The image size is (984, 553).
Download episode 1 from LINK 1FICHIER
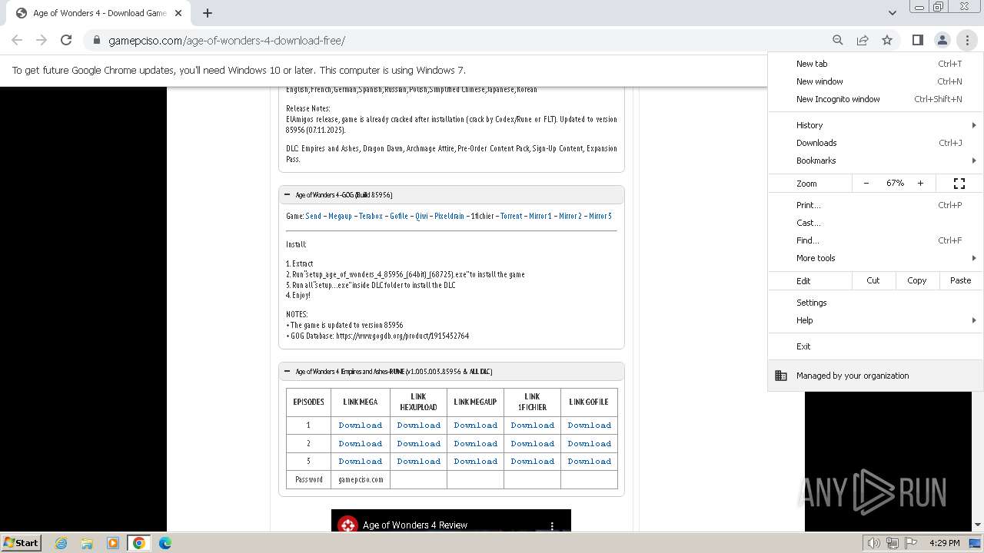pos(533,426)
